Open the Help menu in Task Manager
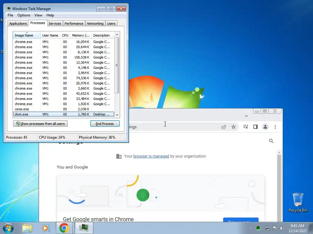This screenshot has width=313, height=234. click(x=50, y=15)
